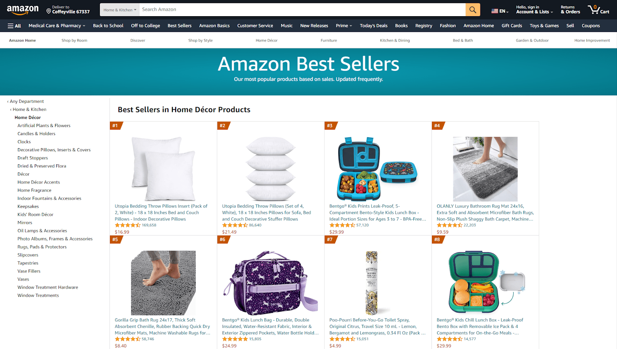Focus the Search Amazon text field
This screenshot has width=617, height=349.
point(302,10)
